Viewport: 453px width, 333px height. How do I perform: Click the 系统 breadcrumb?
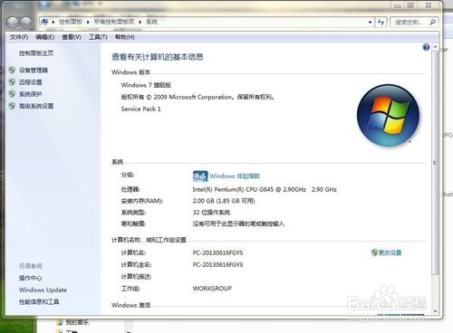coord(151,22)
